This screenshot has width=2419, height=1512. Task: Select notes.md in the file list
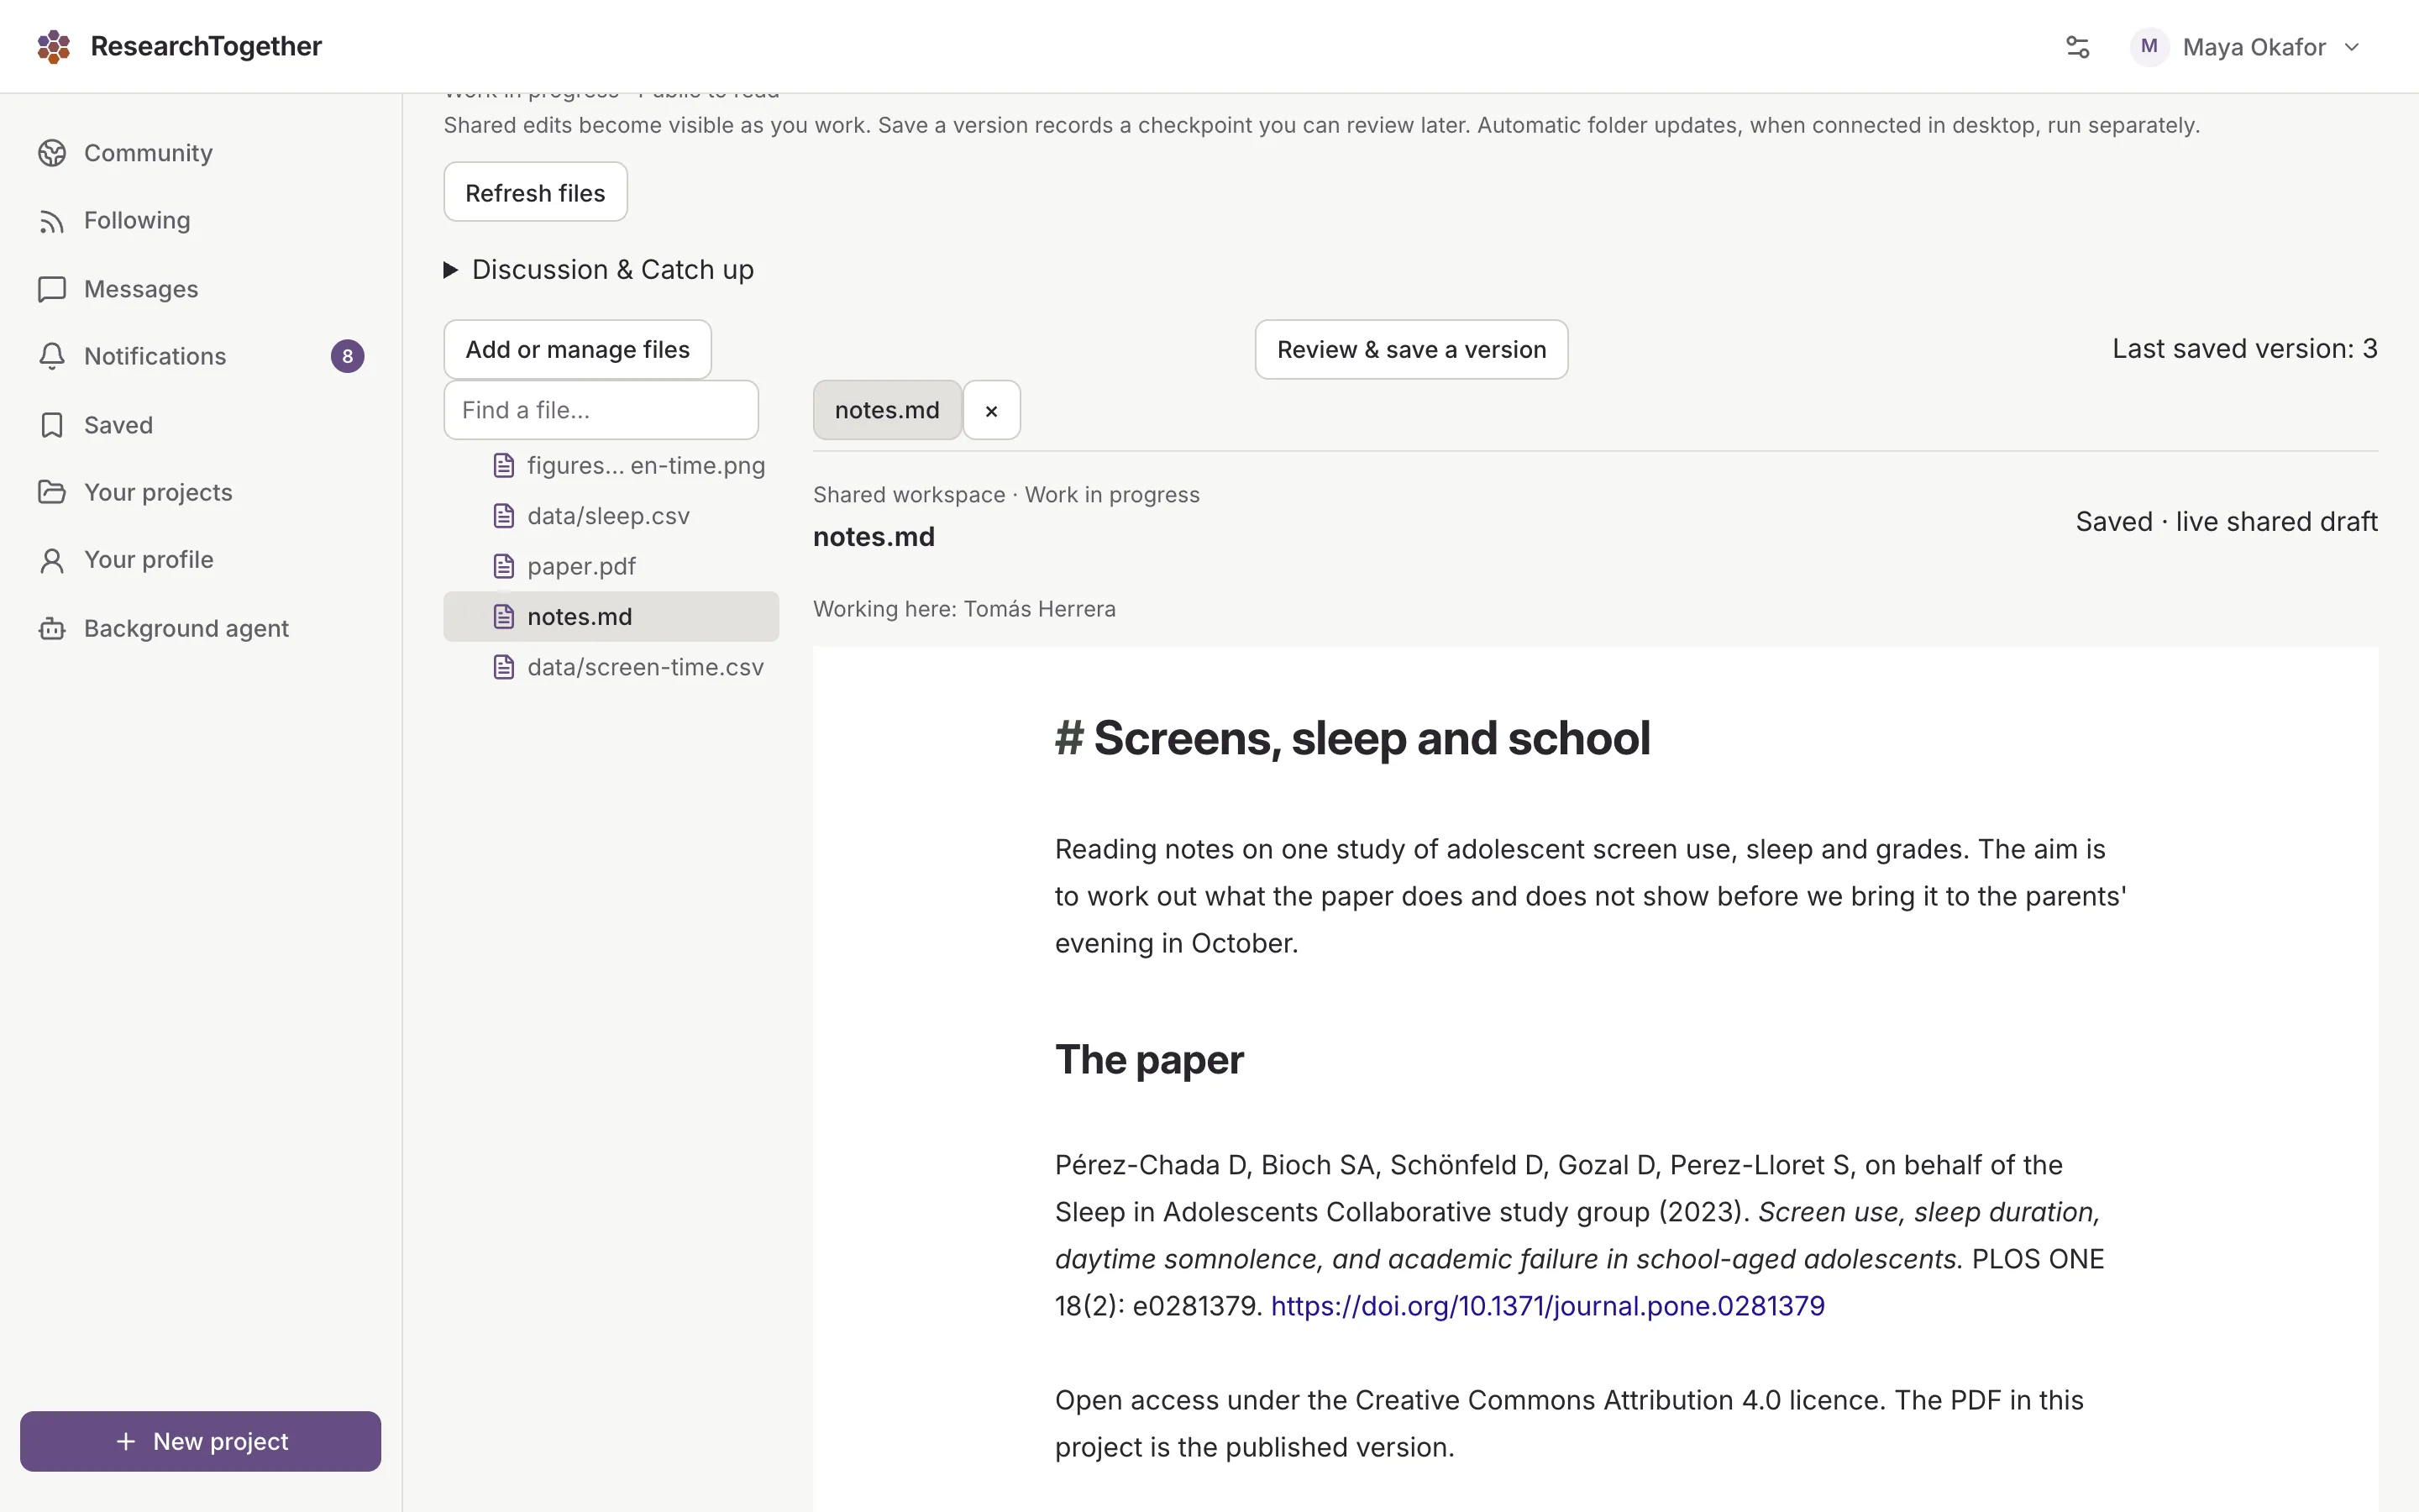click(611, 617)
